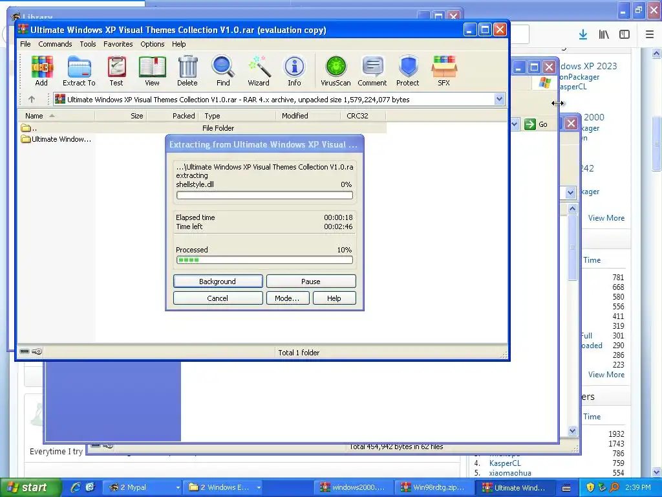Click the Mode... button

pos(287,298)
